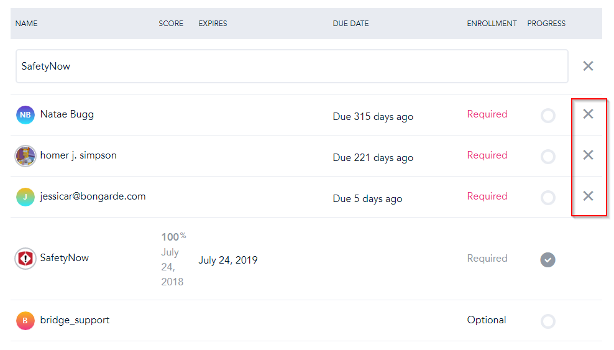Screen dimensions: 614x350
Task: Click bridge_support's orange B avatar
Action: point(25,321)
